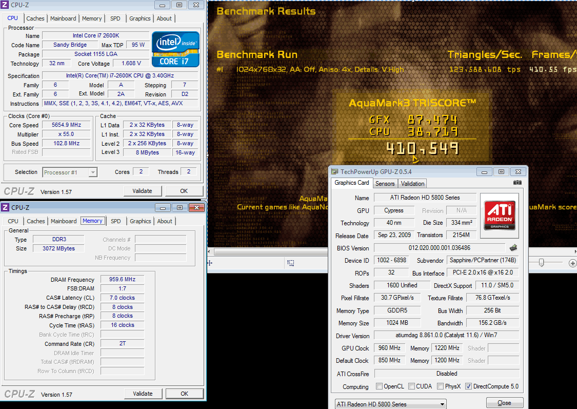Open About tab in bottom CPU-Z window
This screenshot has width=577, height=409.
pyautogui.click(x=165, y=221)
